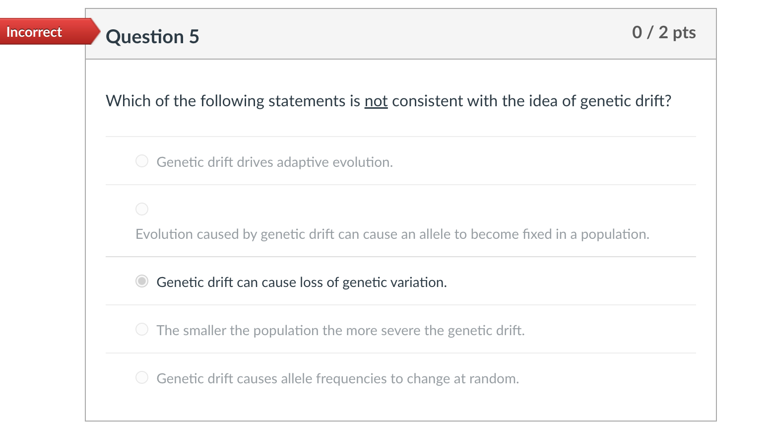This screenshot has width=770, height=428.
Task: Click the pointed arrow tip of the Incorrect banner
Action: tap(96, 32)
